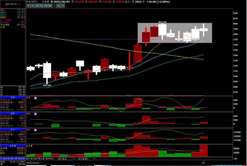This screenshot has height=166, width=247.
Task: Open the purple settings icon in 外資 panel
Action: (x=35, y=98)
